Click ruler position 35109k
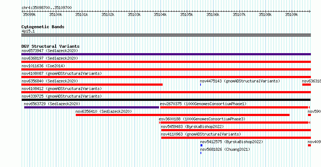321x167 pixels. point(291,14)
